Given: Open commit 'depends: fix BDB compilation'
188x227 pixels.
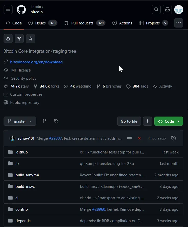Looking at the screenshot, I should coord(112,221).
